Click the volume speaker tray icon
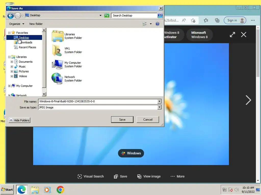 coord(237,189)
